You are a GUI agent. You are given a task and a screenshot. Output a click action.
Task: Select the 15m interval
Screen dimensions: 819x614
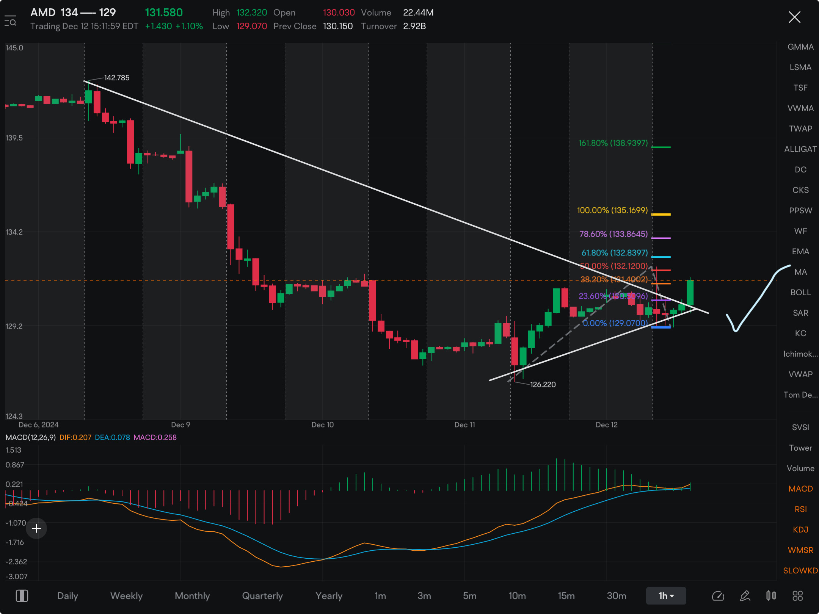coord(566,596)
